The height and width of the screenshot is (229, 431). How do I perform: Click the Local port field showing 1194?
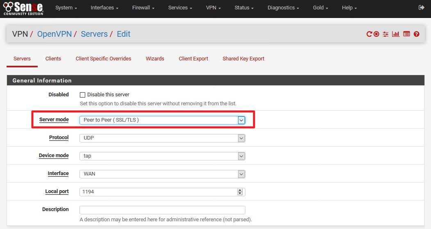(162, 192)
